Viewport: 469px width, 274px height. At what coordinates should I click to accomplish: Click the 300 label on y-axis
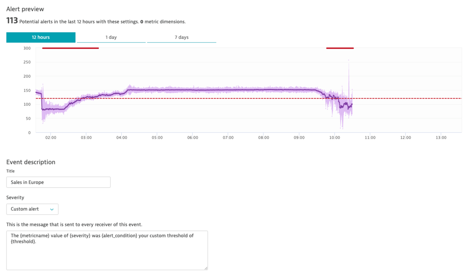pos(27,48)
